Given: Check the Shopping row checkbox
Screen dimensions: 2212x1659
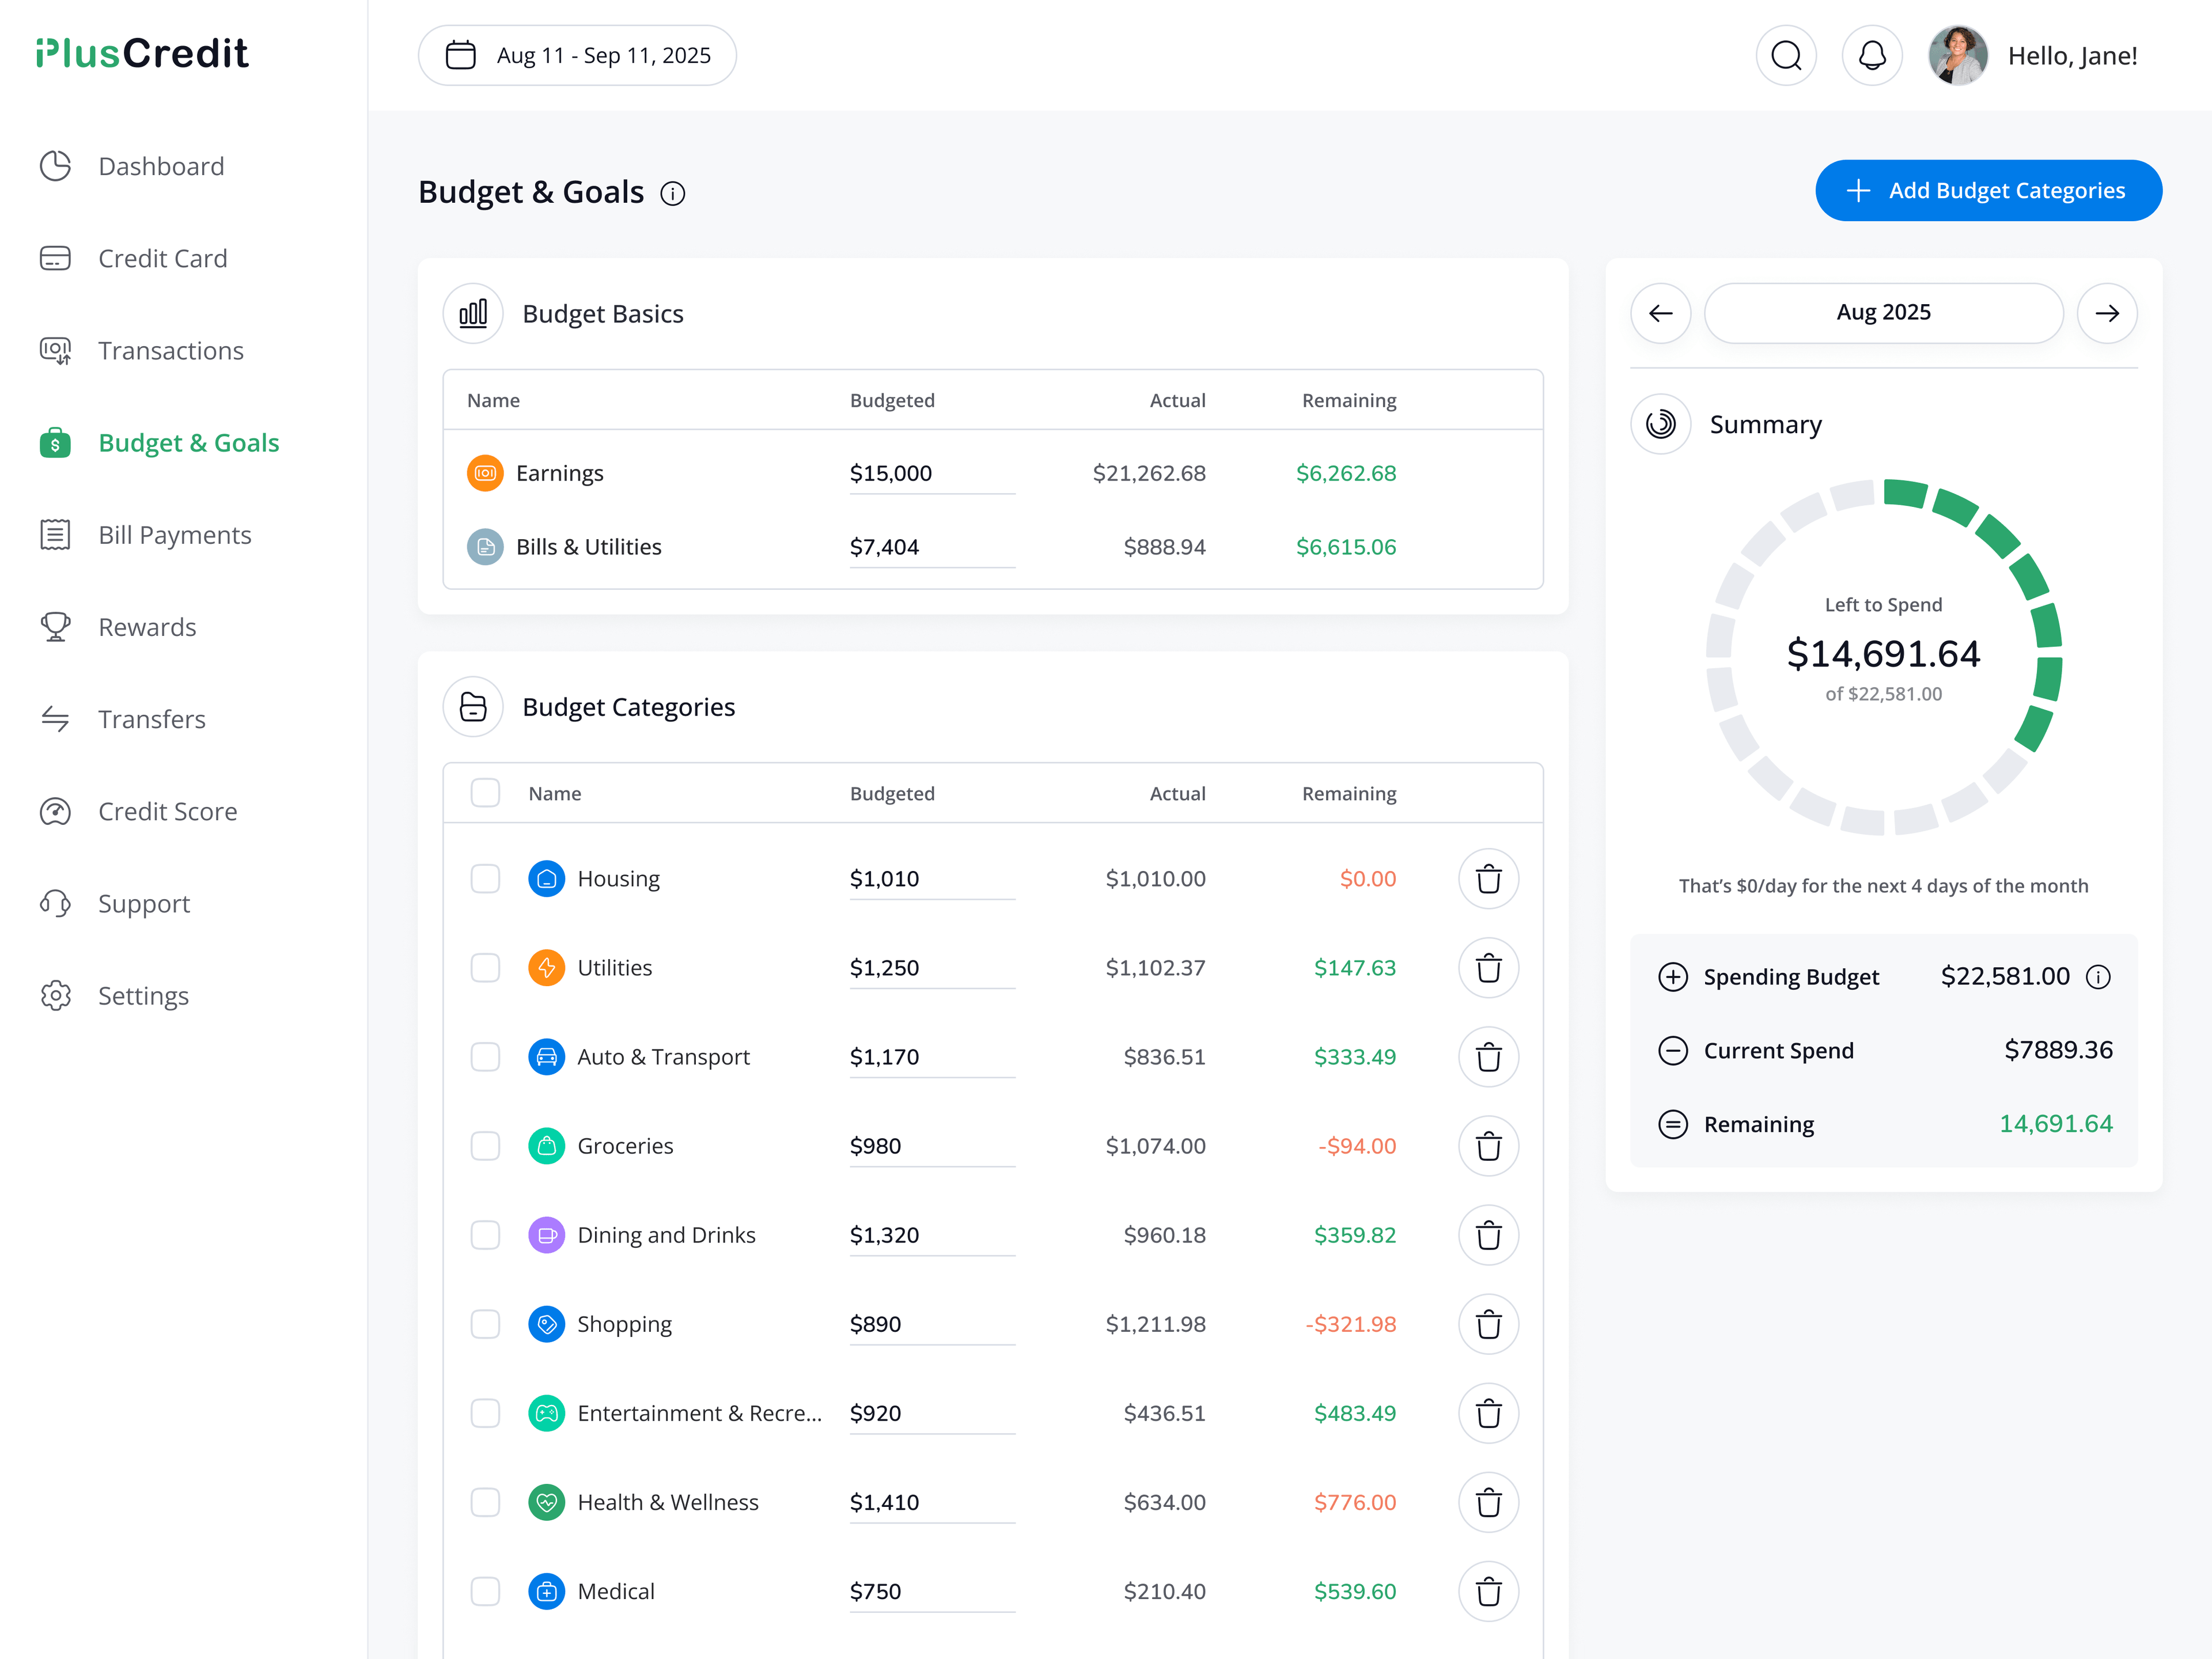Looking at the screenshot, I should [x=485, y=1324].
